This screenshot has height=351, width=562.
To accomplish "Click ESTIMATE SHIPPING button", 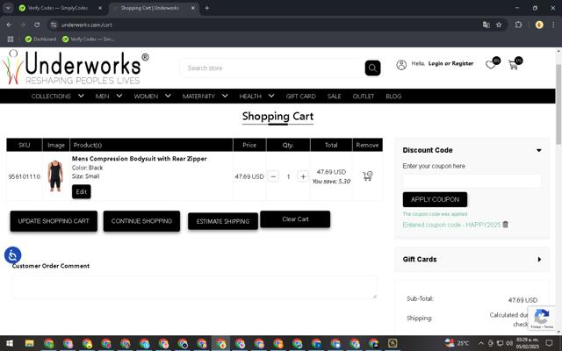I will [223, 221].
